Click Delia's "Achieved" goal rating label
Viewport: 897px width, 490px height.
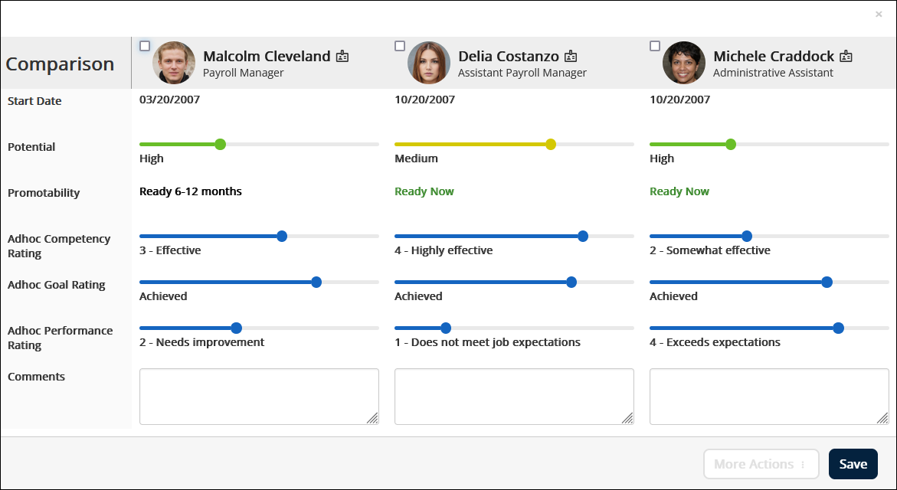[x=418, y=296]
